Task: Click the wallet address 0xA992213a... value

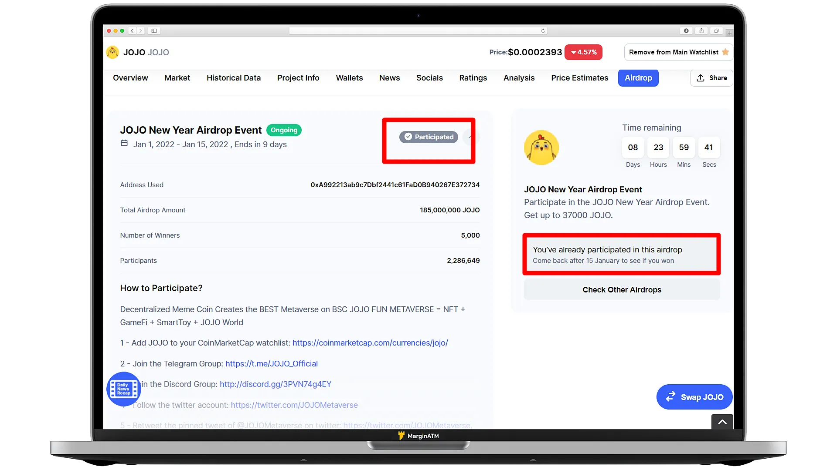Action: (395, 185)
